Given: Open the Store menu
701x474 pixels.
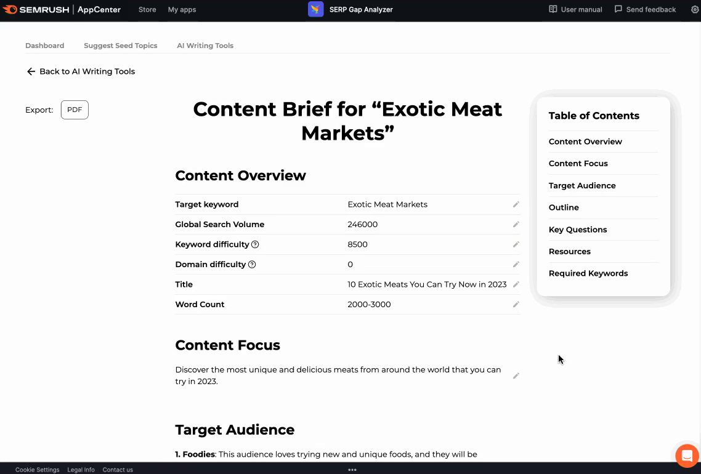Looking at the screenshot, I should pos(147,9).
